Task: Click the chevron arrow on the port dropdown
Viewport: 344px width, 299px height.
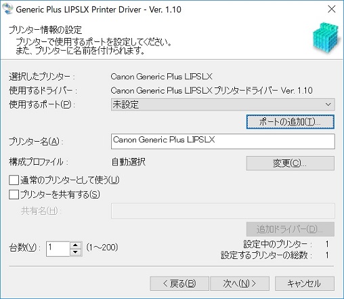Action: point(328,104)
